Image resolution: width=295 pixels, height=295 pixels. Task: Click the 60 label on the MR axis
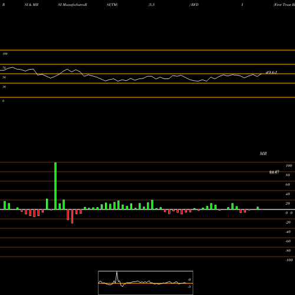pos(288,185)
